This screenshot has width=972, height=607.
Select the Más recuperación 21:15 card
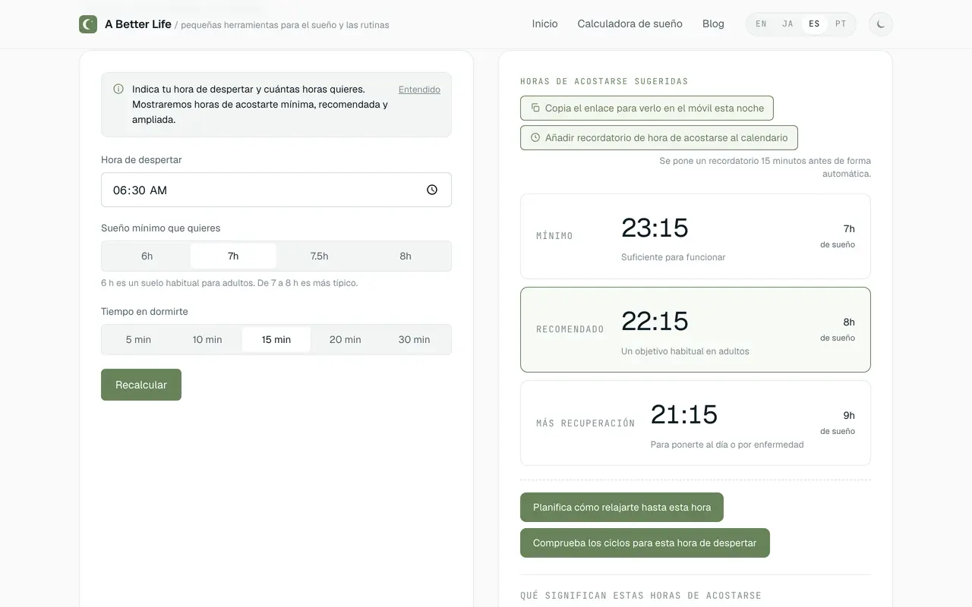tap(696, 423)
